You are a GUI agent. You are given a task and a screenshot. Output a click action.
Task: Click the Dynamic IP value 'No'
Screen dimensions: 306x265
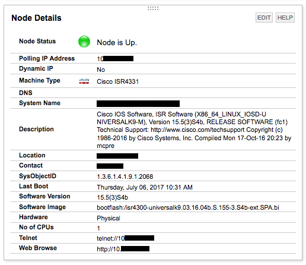(101, 70)
